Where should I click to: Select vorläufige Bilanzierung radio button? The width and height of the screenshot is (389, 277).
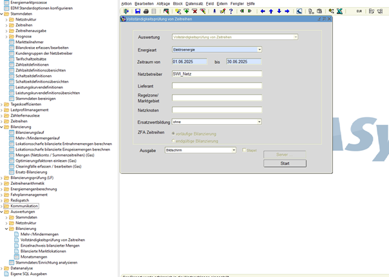[x=173, y=133]
